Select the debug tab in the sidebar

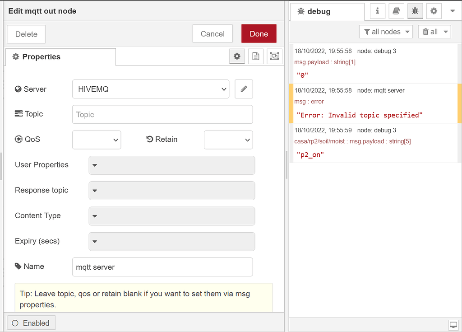(x=327, y=11)
